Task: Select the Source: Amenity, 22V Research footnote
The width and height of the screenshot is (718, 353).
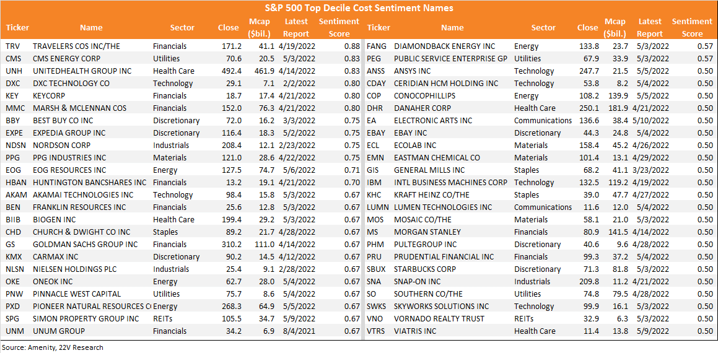Action: [53, 347]
